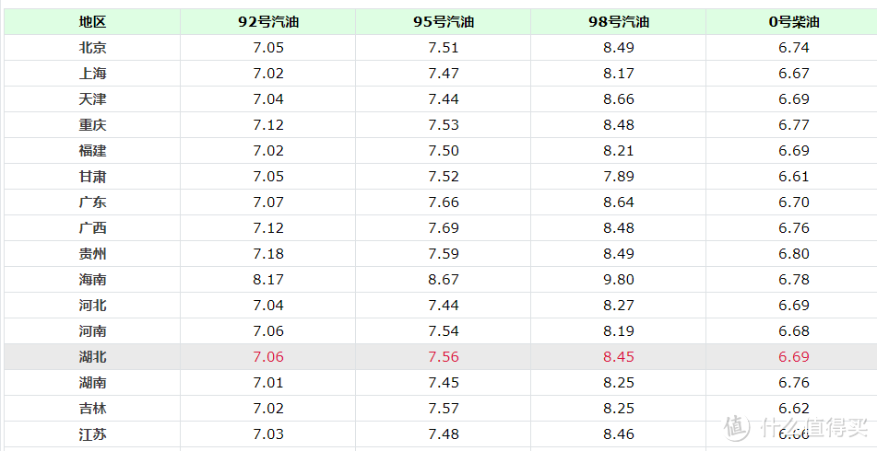
Task: Click red 湖北 92号汽油 price 7.06
Action: point(268,357)
